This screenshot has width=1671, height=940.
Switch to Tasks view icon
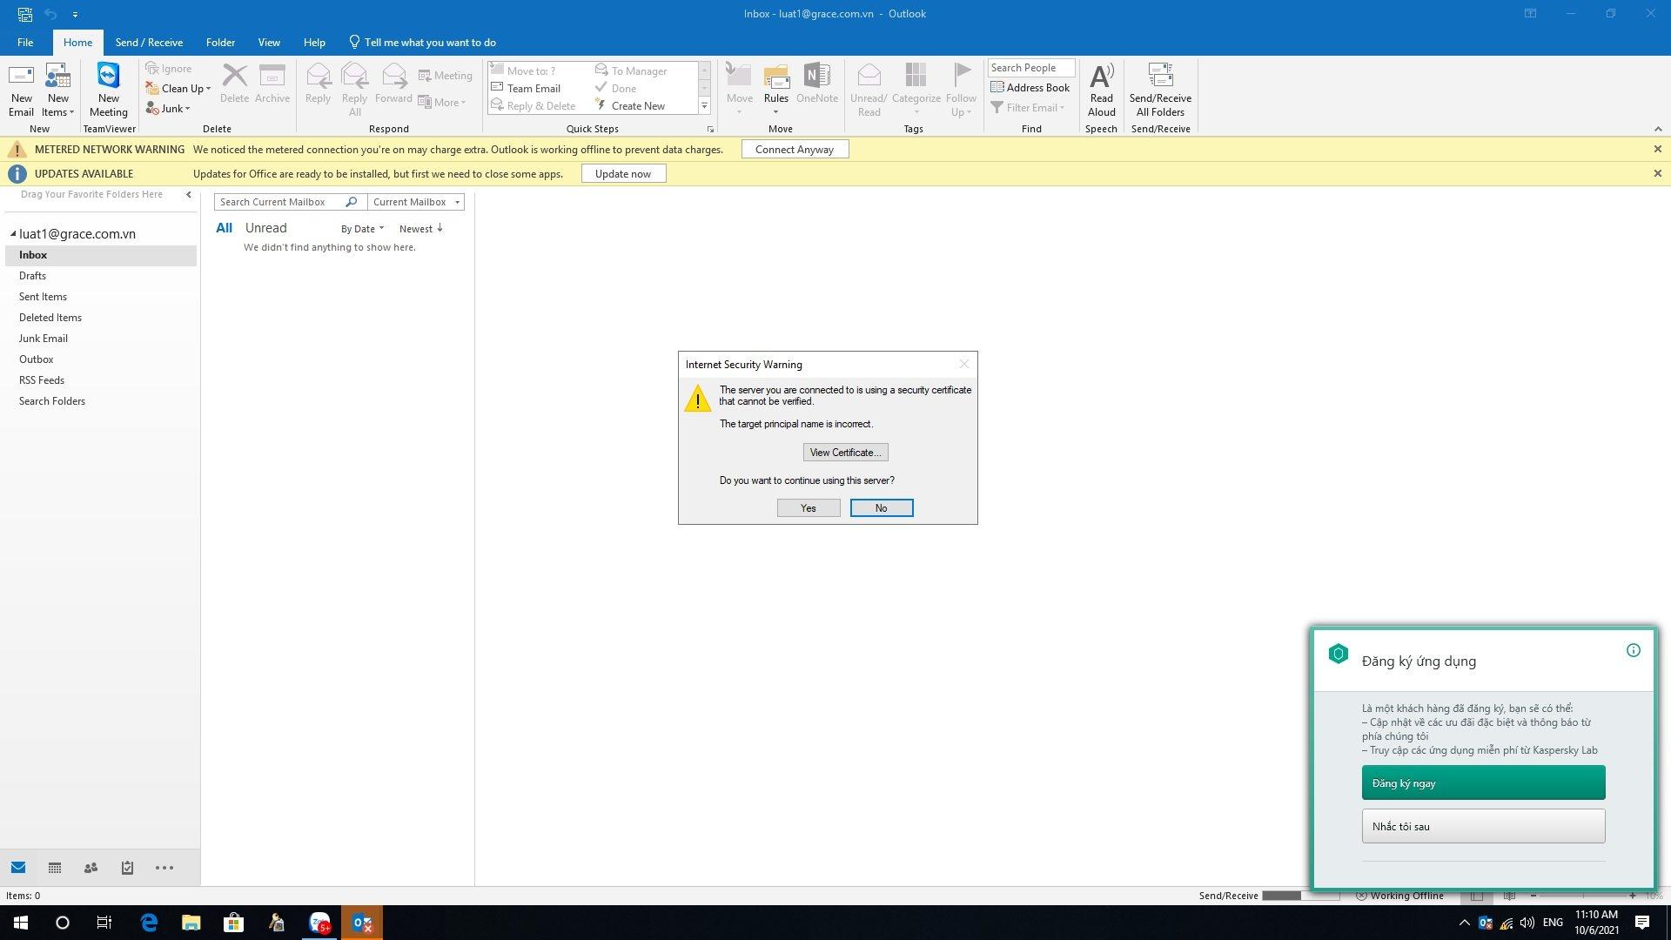click(x=127, y=868)
